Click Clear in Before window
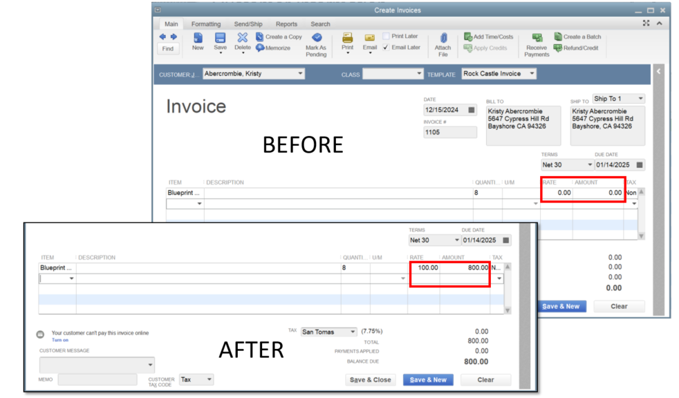The height and width of the screenshot is (398, 679). 619,306
